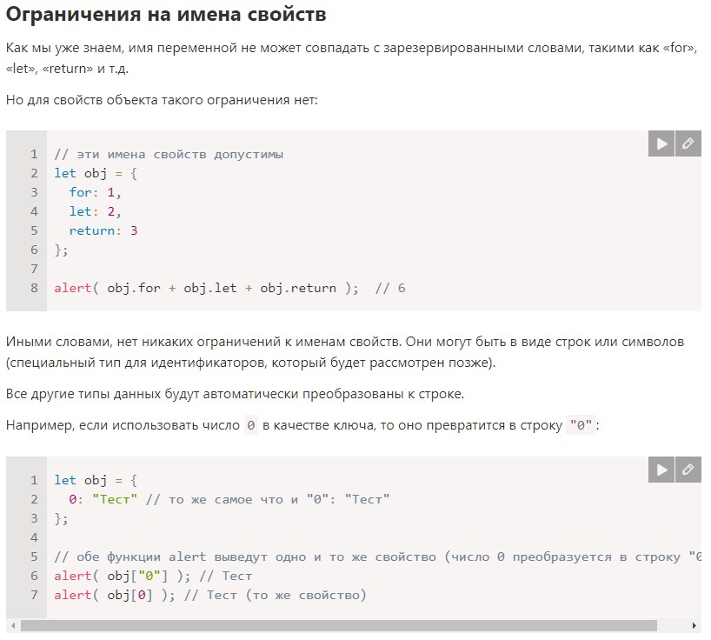Click the code line "for: 1,"

point(96,192)
